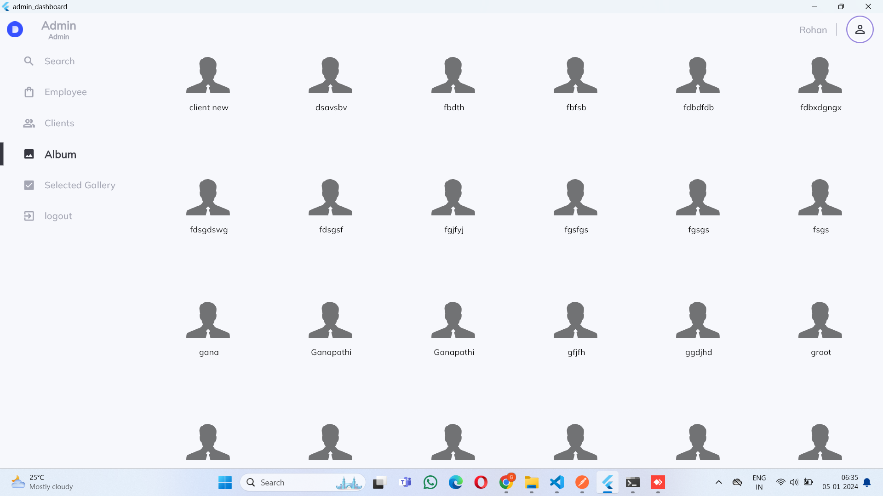Viewport: 883px width, 496px height.
Task: Switch to the Clients section
Action: click(x=59, y=123)
